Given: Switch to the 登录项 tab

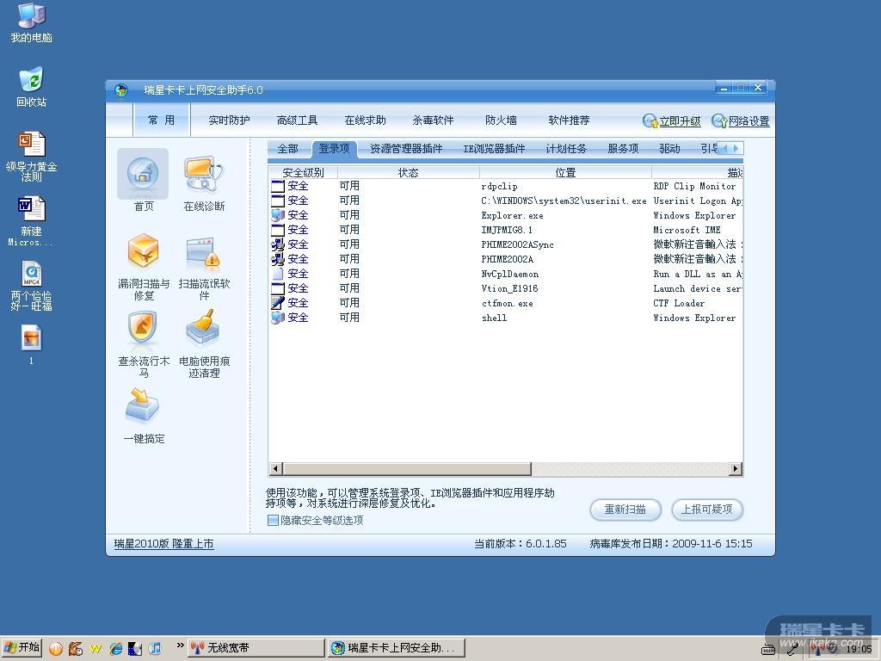Looking at the screenshot, I should coord(334,148).
